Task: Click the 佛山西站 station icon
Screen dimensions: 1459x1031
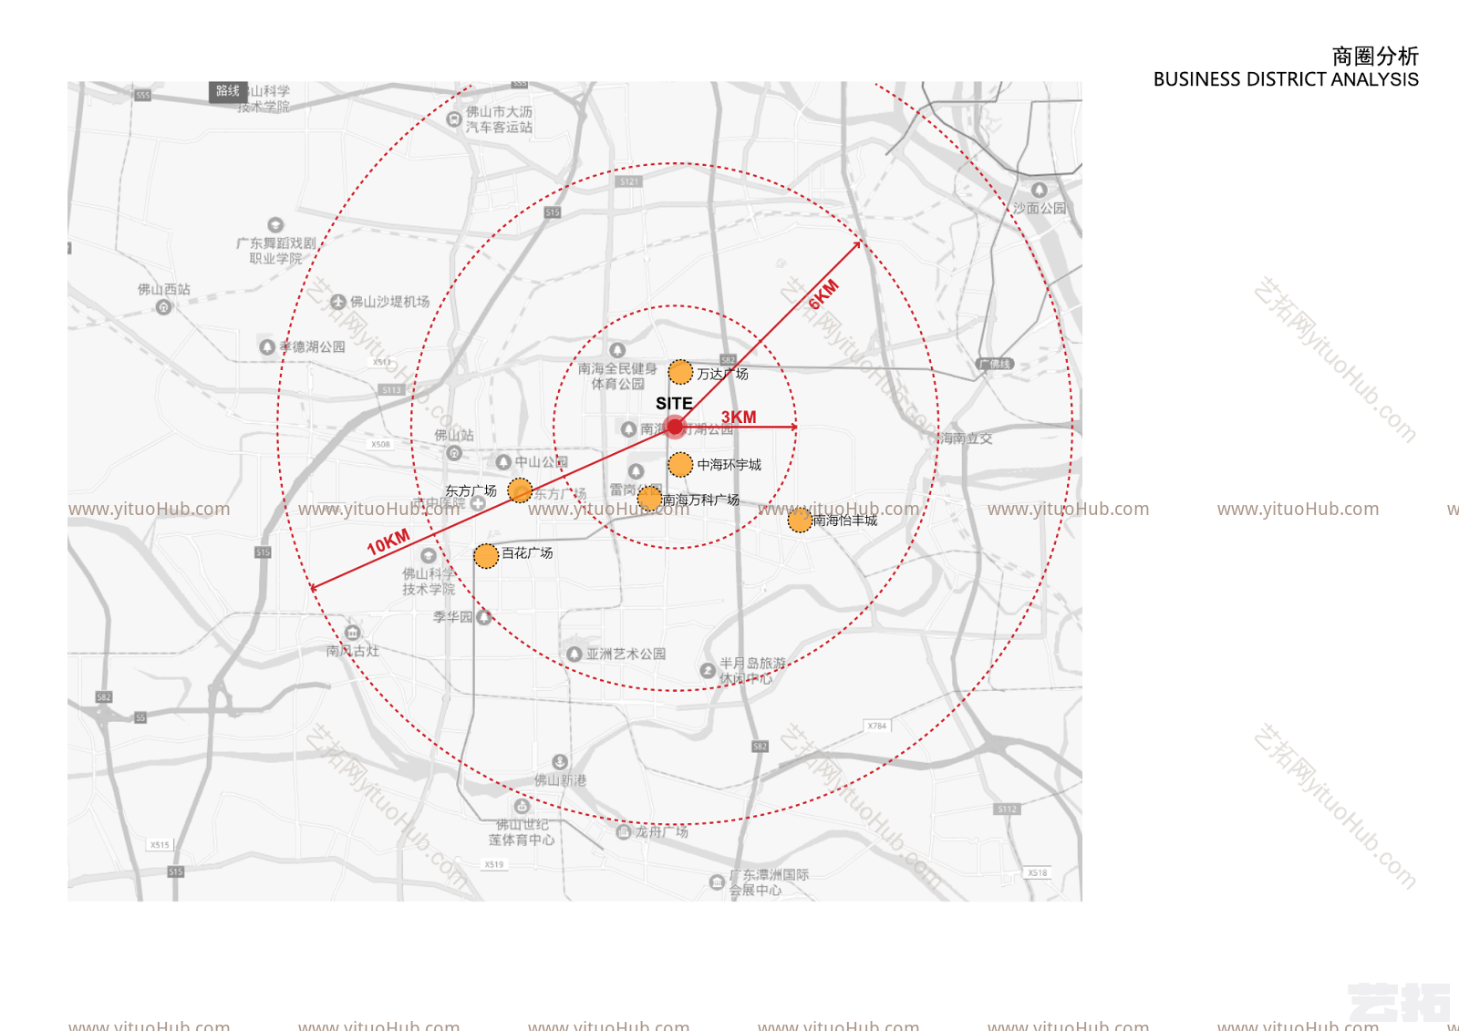Action: (x=163, y=307)
